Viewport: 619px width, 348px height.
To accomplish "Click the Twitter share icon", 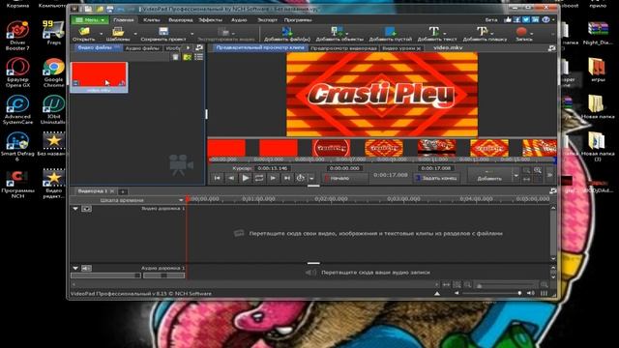I will [526, 19].
